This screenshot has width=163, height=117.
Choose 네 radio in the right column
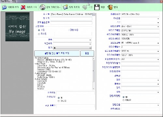[124, 97]
